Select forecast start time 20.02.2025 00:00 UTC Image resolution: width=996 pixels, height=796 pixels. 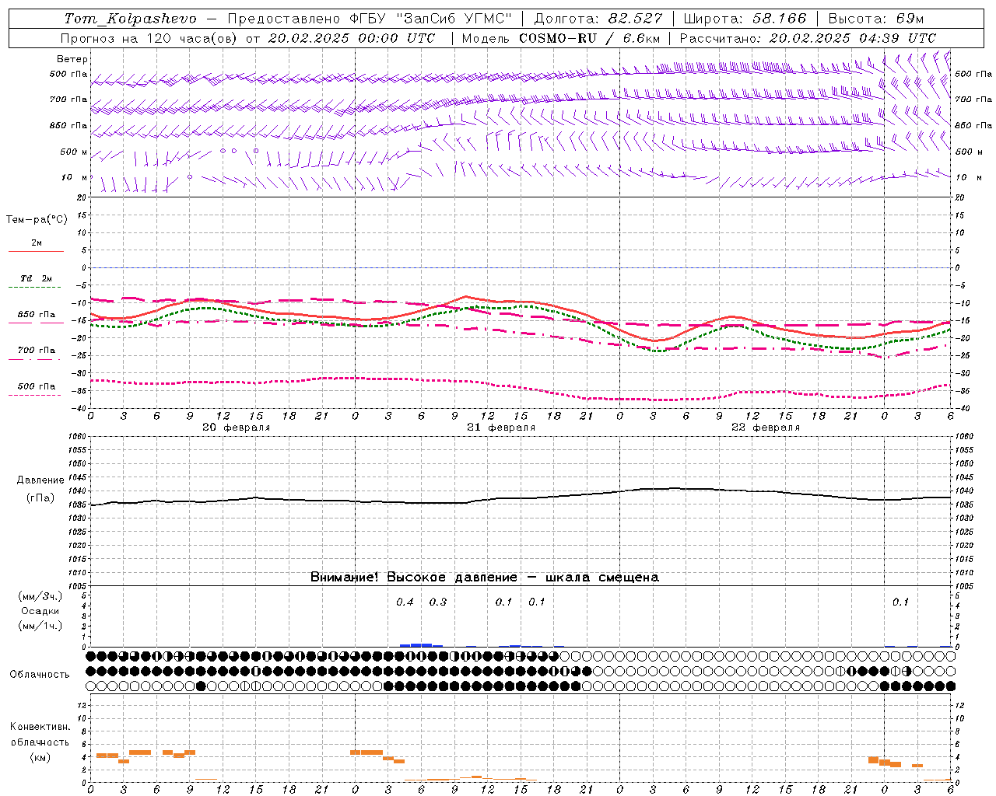(352, 38)
